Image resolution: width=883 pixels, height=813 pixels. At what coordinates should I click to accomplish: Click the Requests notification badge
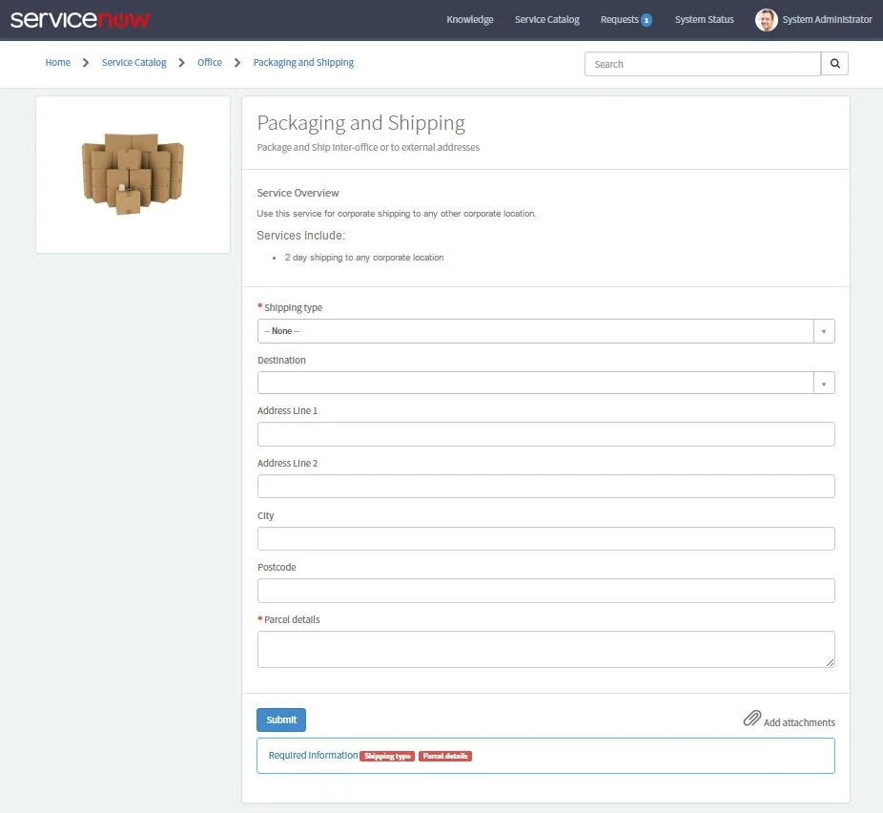tap(647, 19)
